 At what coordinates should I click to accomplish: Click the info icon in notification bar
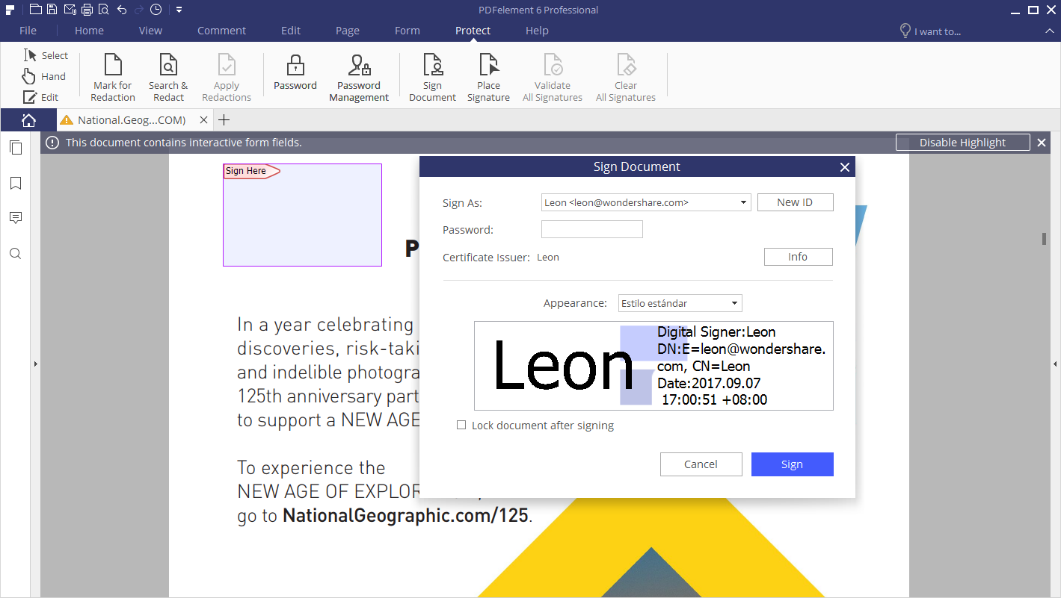52,143
